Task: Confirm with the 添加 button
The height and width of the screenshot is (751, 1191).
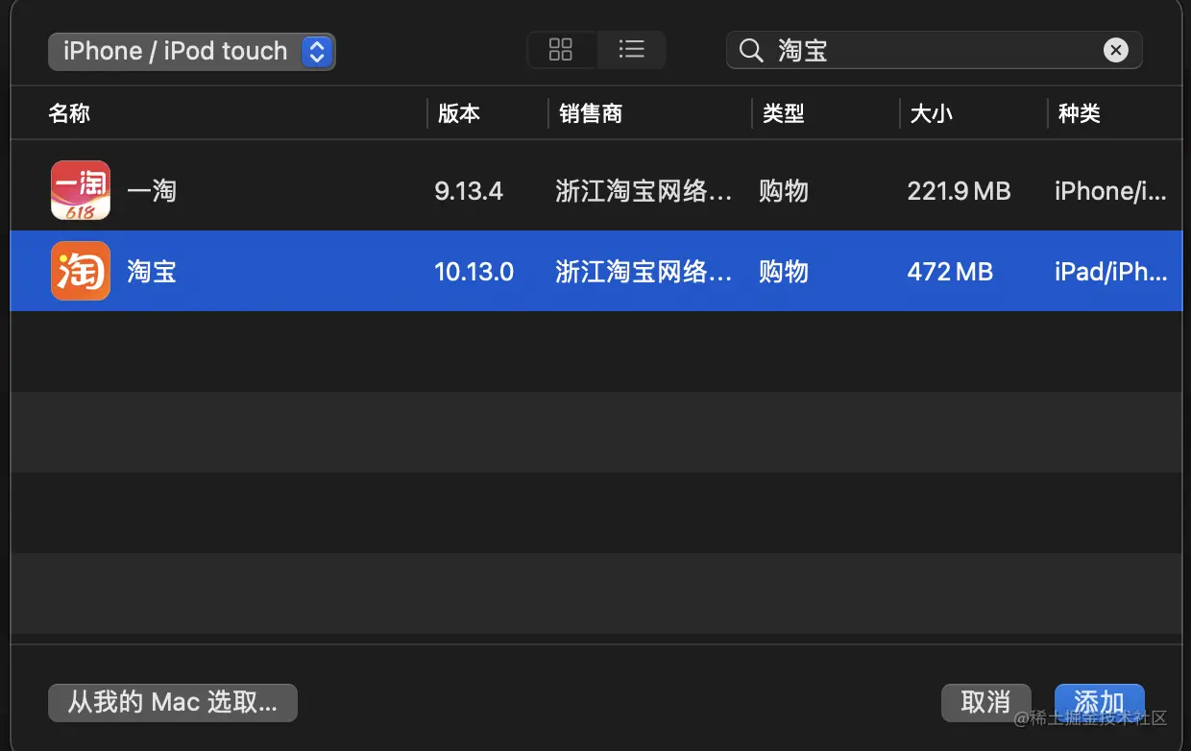Action: [x=1099, y=702]
